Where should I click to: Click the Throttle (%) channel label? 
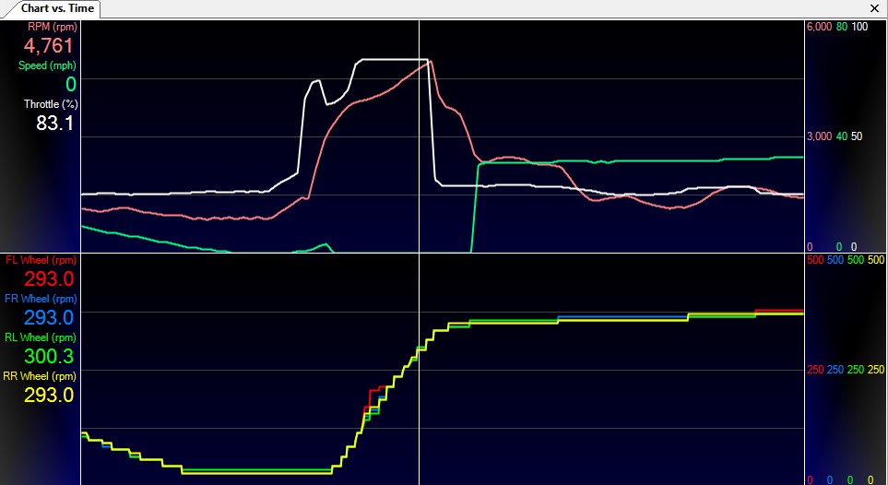pos(50,104)
